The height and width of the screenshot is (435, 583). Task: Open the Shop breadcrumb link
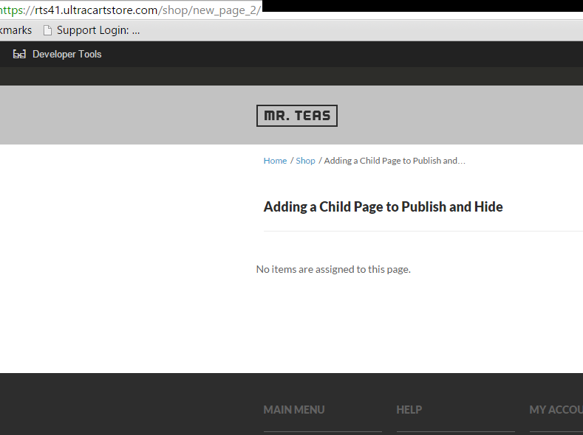pos(305,161)
